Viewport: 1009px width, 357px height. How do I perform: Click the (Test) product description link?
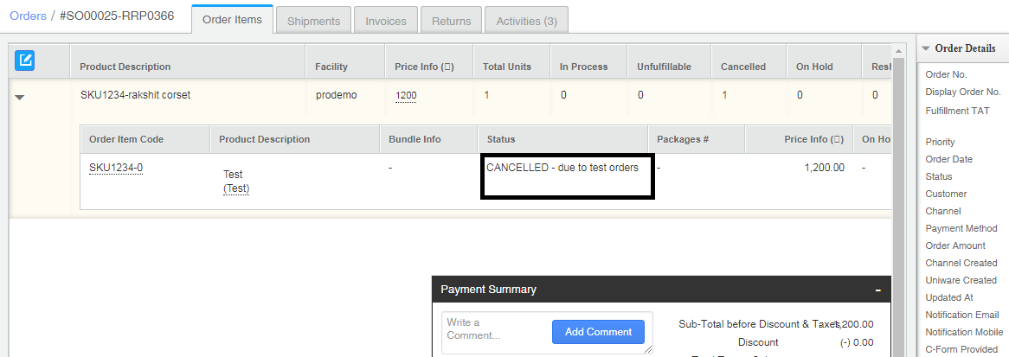pyautogui.click(x=236, y=188)
